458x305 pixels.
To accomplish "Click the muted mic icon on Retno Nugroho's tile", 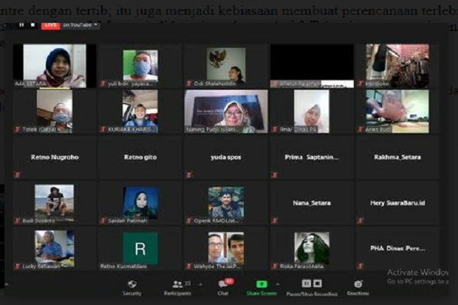I will tap(17, 175).
